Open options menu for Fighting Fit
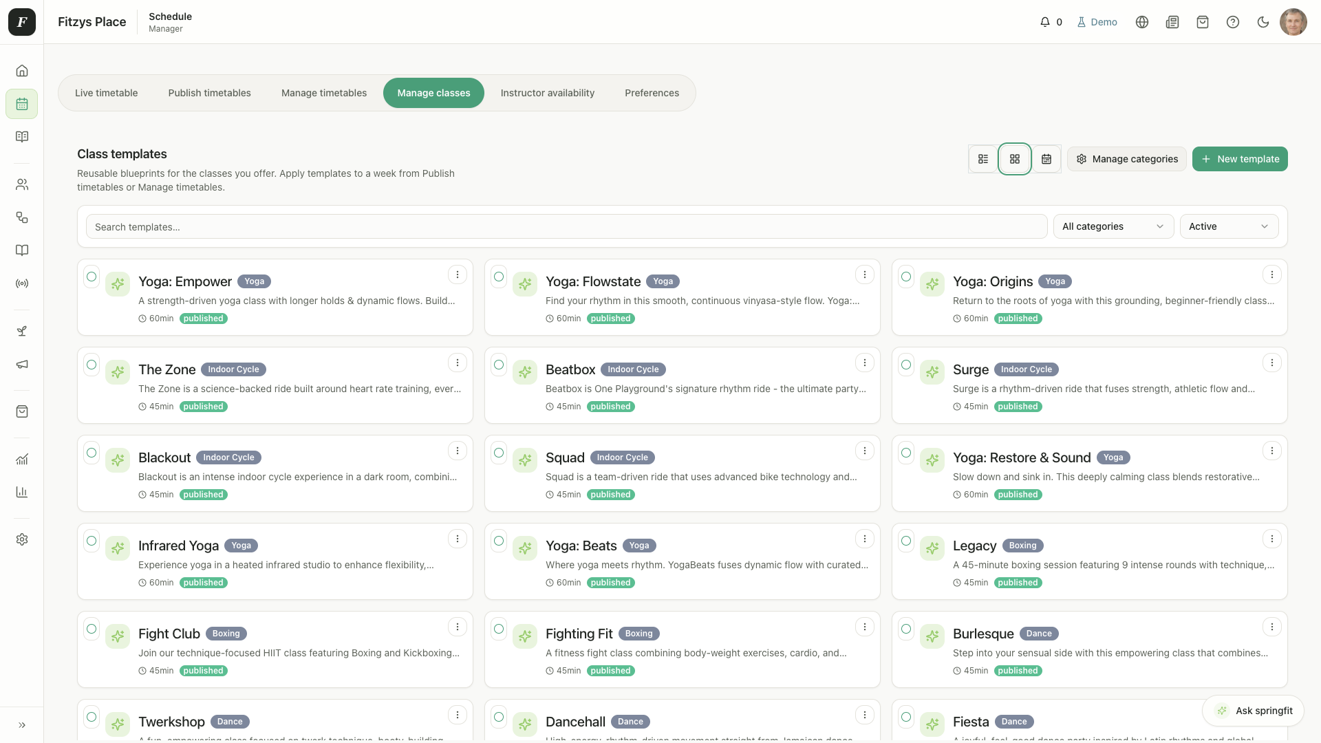The width and height of the screenshot is (1321, 743). 865,627
